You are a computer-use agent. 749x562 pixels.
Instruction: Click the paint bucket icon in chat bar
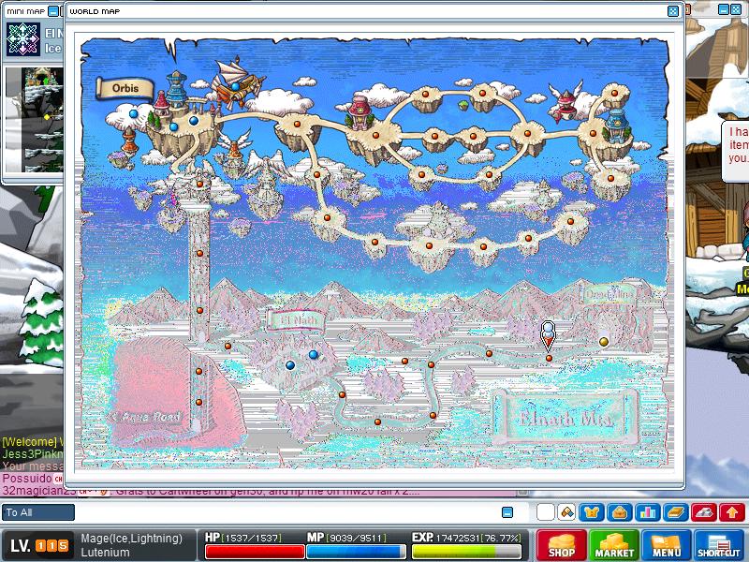(x=566, y=512)
